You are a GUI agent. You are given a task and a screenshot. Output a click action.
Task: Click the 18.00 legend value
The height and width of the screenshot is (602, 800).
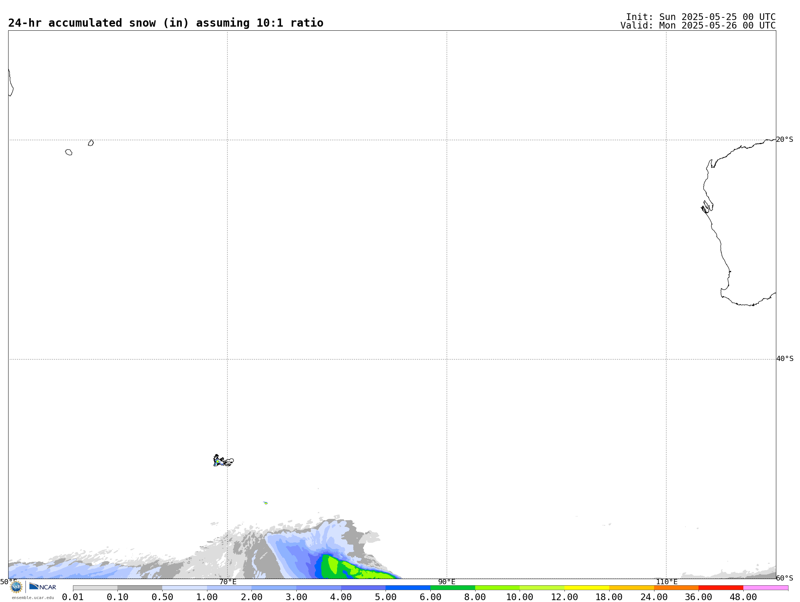click(609, 597)
